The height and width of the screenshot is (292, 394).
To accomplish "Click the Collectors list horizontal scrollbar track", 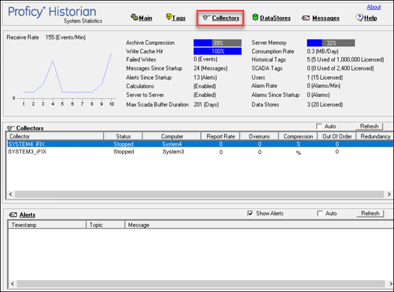I will click(199, 194).
